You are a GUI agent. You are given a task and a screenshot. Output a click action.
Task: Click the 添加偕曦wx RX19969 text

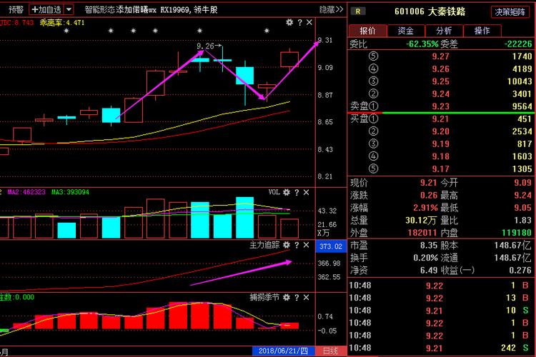[154, 9]
